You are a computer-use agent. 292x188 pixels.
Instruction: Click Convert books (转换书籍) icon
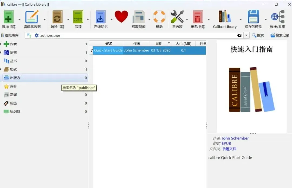57,17
